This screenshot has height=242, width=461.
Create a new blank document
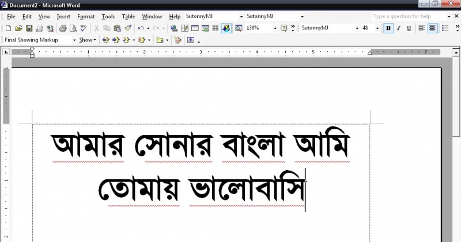coord(8,28)
